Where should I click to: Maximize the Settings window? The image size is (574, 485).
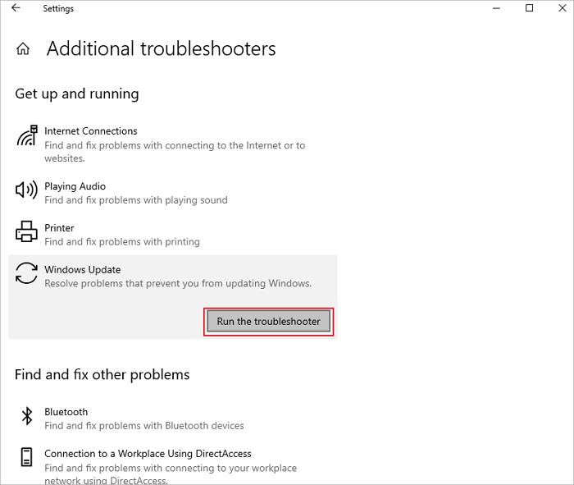point(529,8)
